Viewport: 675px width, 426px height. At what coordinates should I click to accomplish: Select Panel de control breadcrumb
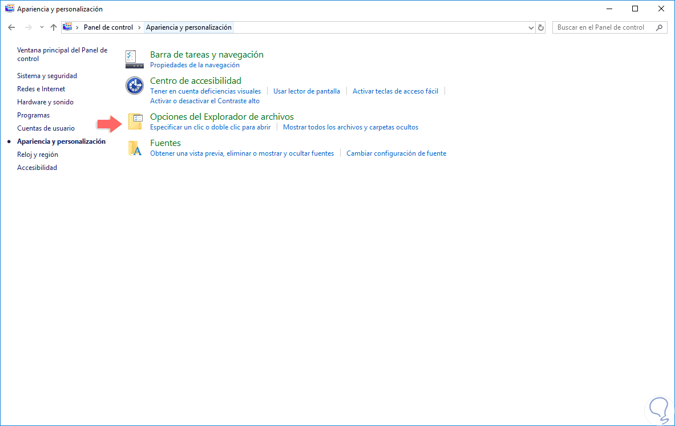(x=108, y=27)
